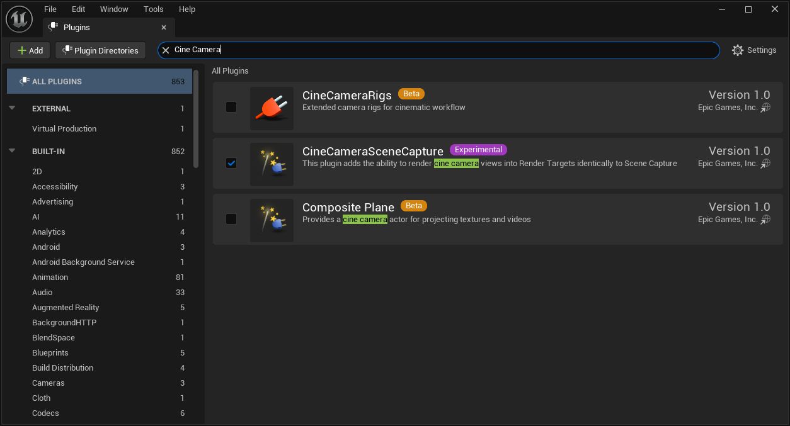
Task: Minimize the Unreal Editor window
Action: click(722, 9)
